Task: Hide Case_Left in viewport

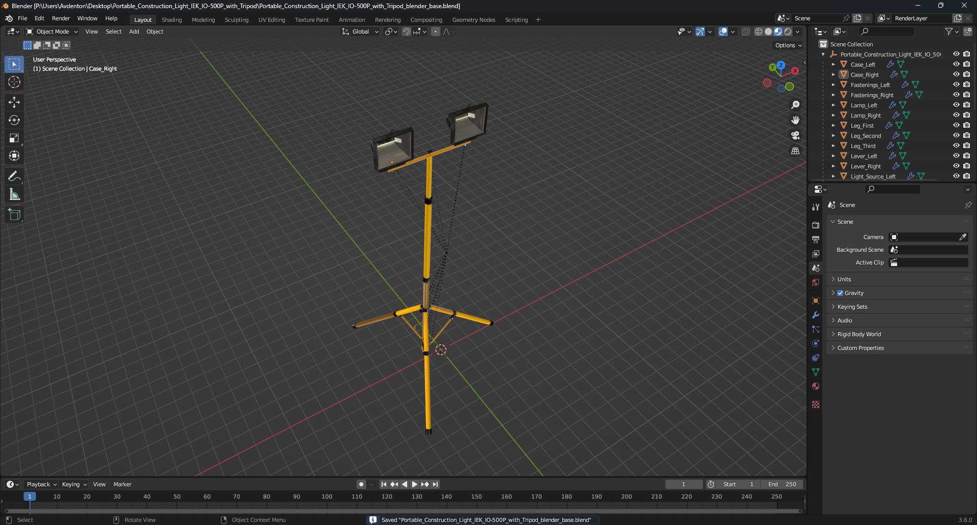Action: coord(956,64)
